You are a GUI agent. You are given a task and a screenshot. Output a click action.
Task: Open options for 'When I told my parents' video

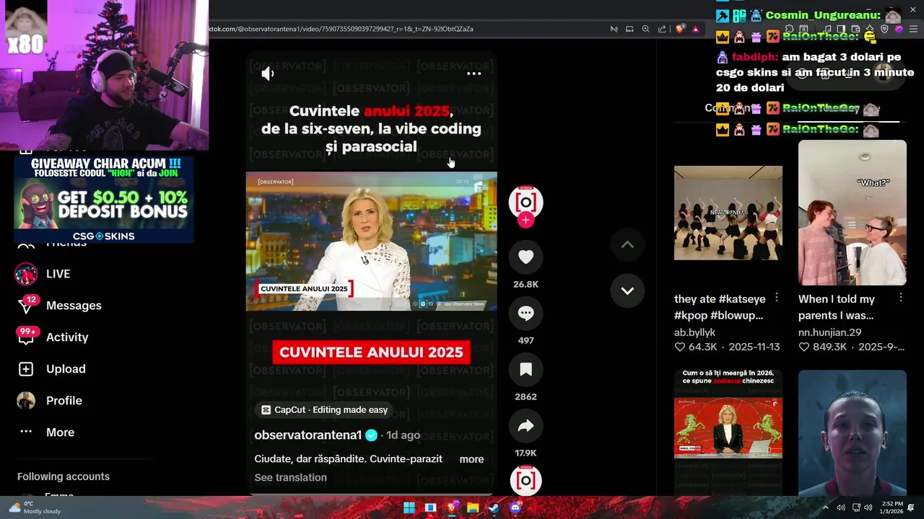point(901,298)
